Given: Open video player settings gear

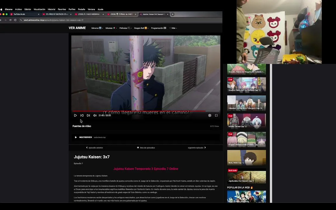Looking at the screenshot, I should pyautogui.click(x=210, y=115).
